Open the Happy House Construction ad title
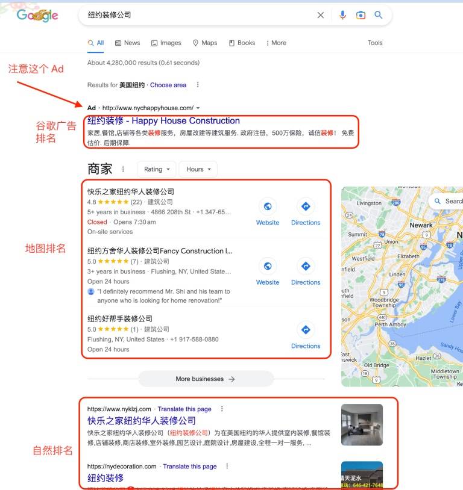This screenshot has height=490, width=463. (163, 120)
